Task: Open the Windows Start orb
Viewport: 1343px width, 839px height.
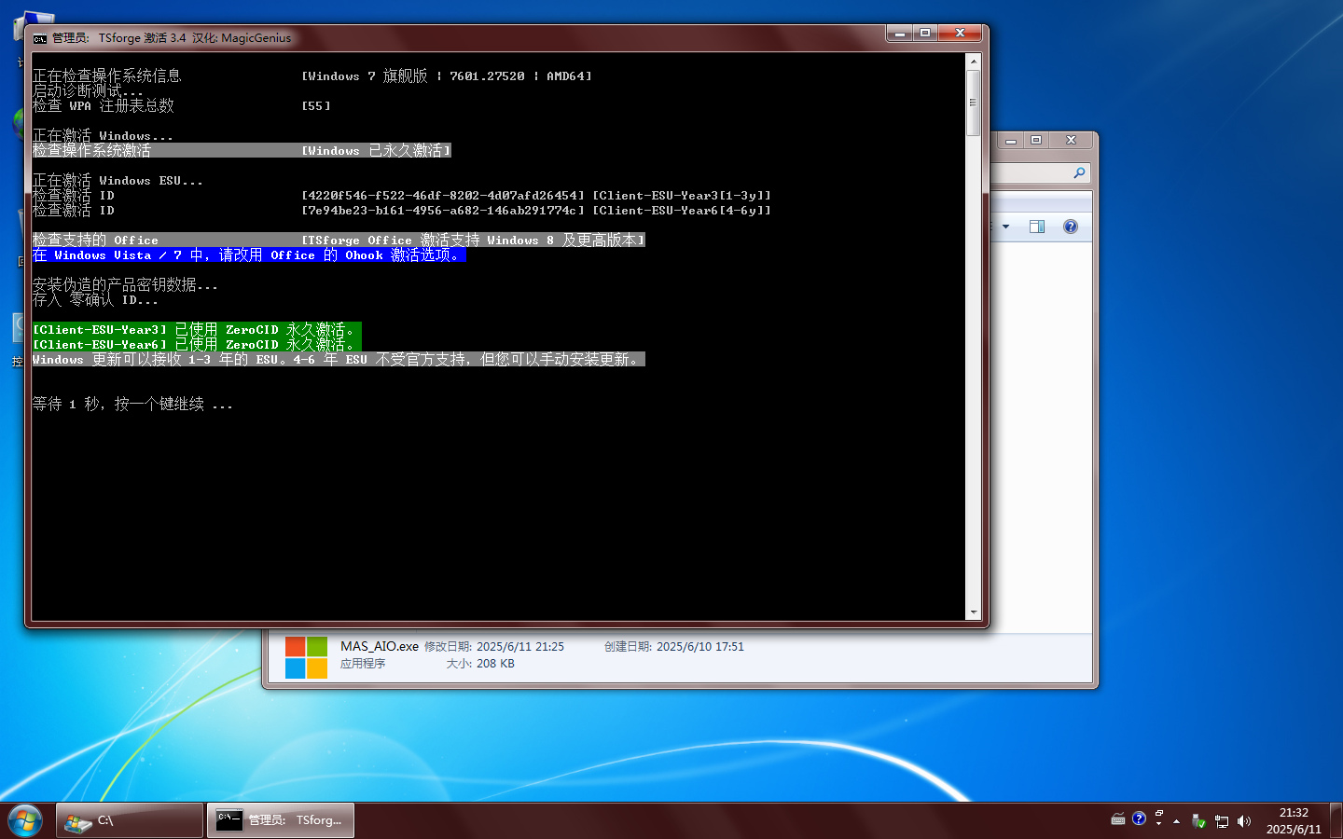Action: coord(25,820)
